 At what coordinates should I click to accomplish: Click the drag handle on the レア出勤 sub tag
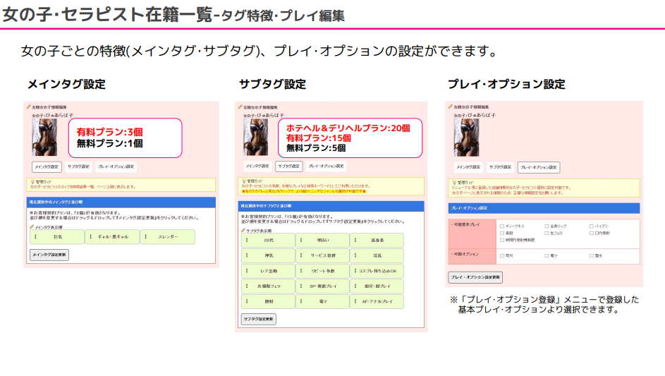pos(247,271)
